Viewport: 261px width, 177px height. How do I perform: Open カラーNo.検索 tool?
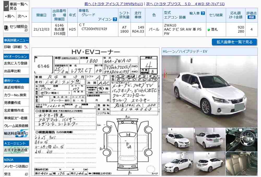pos(16,95)
